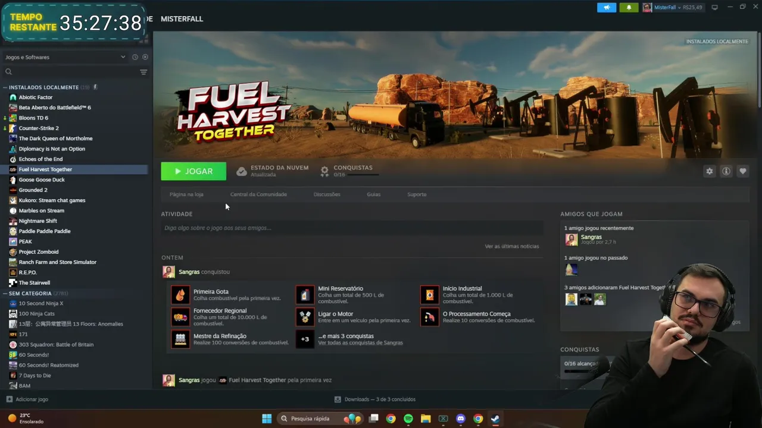Collapse the Instalados Localmente category
The width and height of the screenshot is (762, 428).
click(5, 87)
